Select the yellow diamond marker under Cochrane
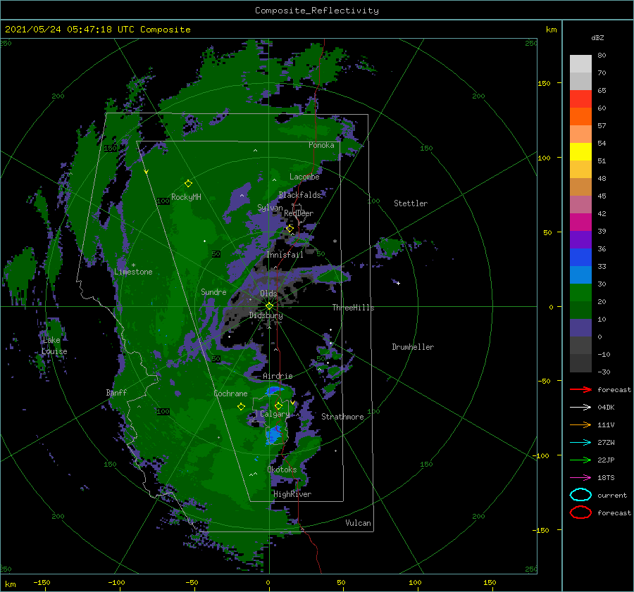 pos(241,407)
